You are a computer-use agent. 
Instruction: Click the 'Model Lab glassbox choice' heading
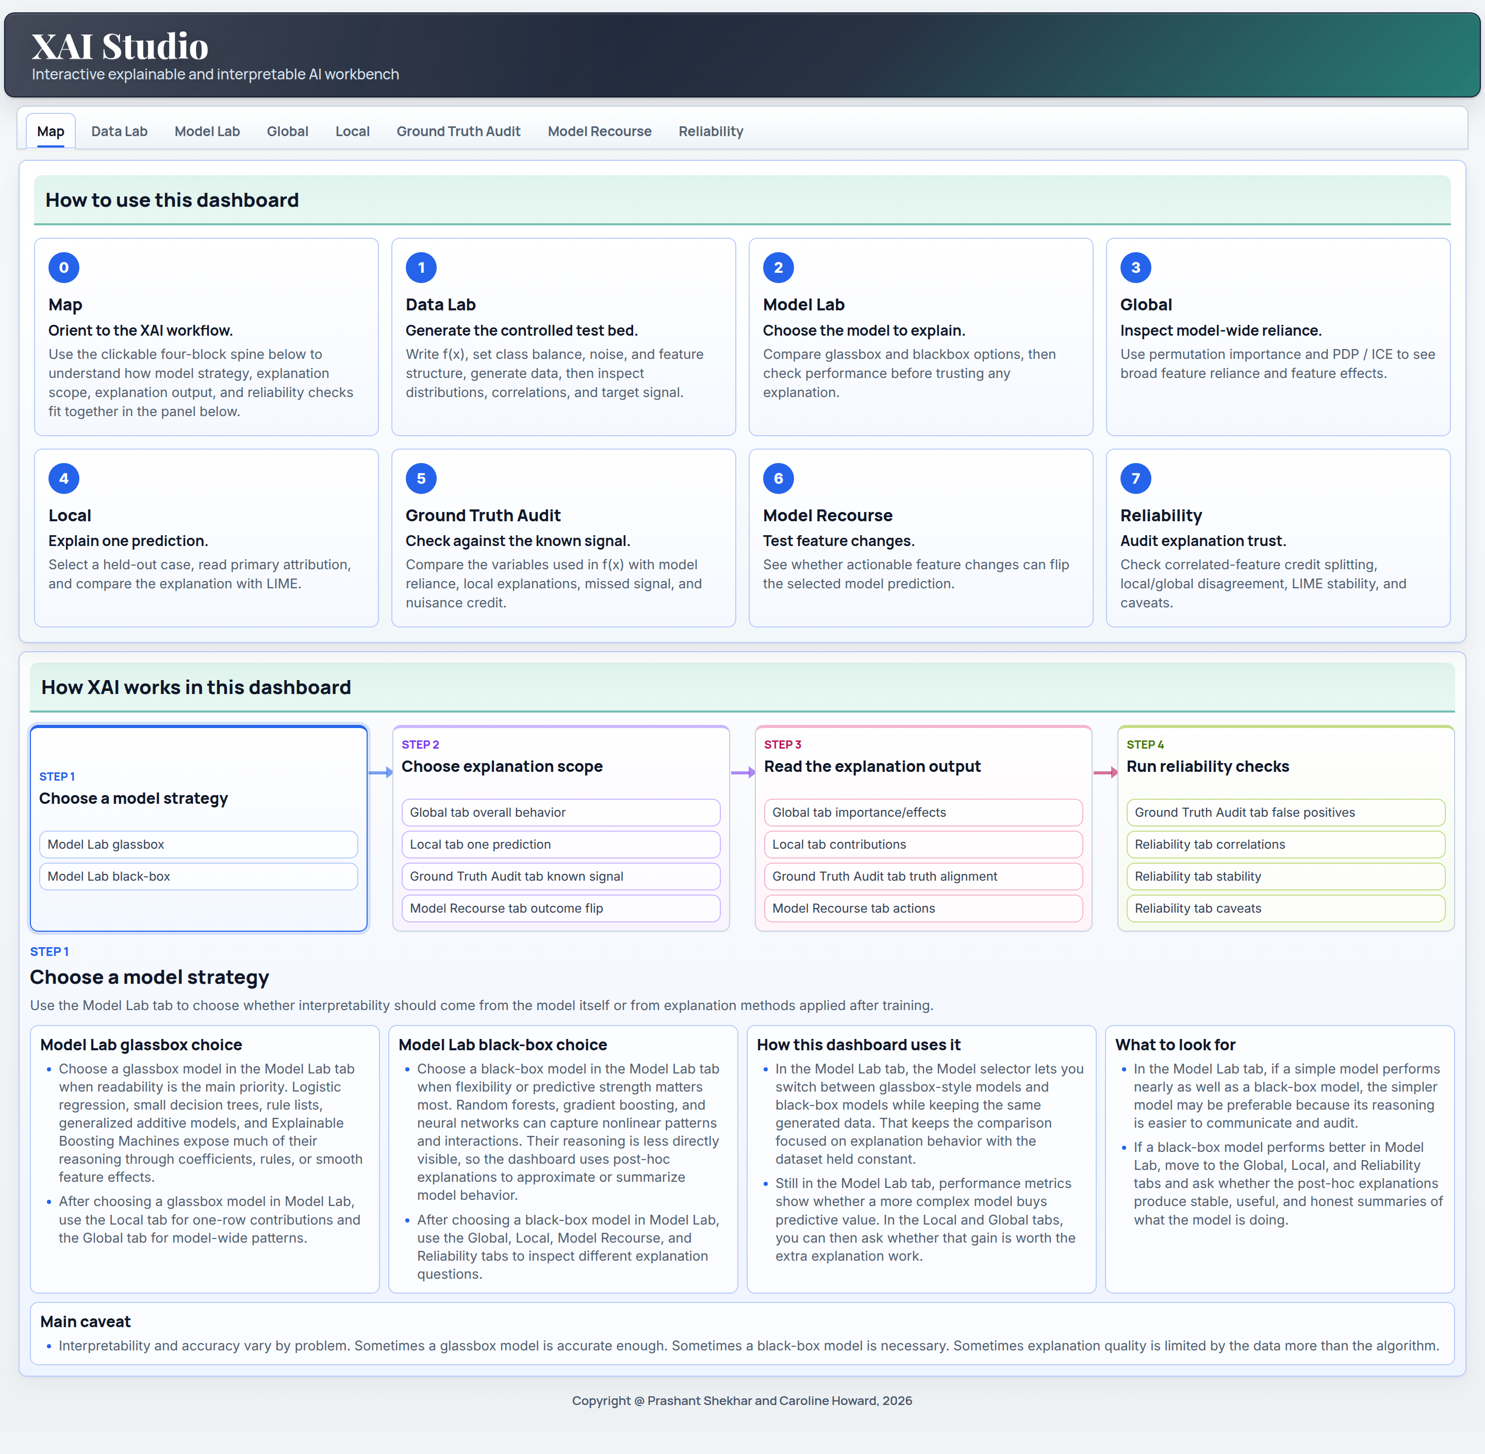click(x=141, y=1045)
